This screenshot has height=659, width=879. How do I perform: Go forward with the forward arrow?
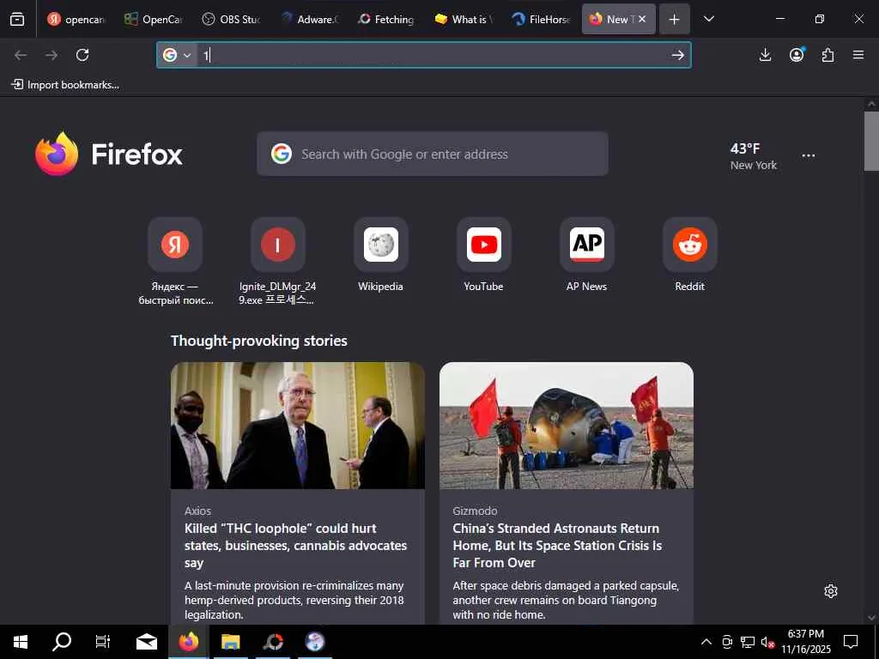coord(51,55)
